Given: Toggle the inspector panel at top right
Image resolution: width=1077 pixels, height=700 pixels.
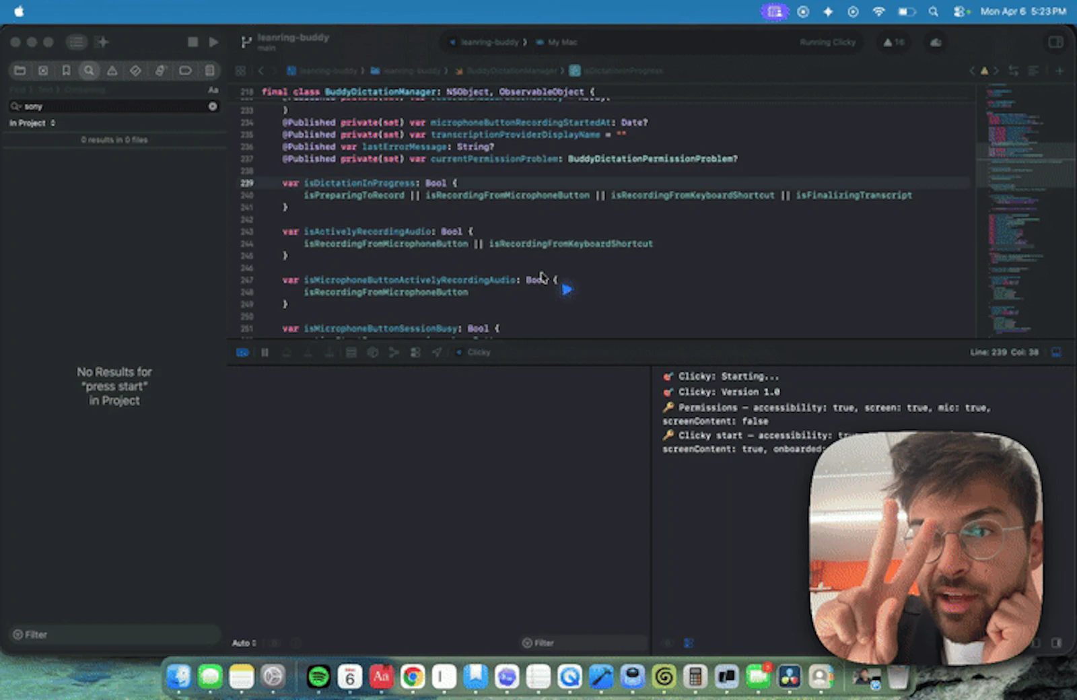Looking at the screenshot, I should pos(1055,42).
